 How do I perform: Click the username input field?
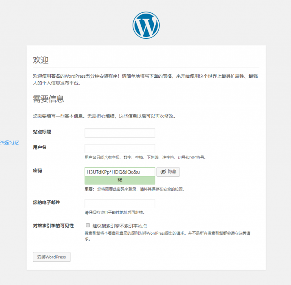tap(120, 149)
